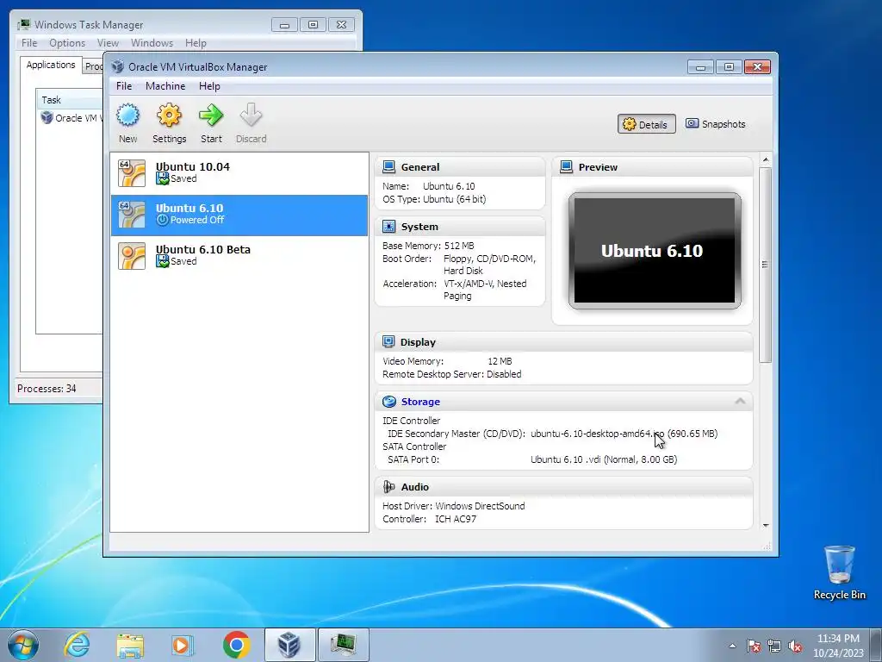Switch to Snapshots view
882x662 pixels.
[x=716, y=124]
